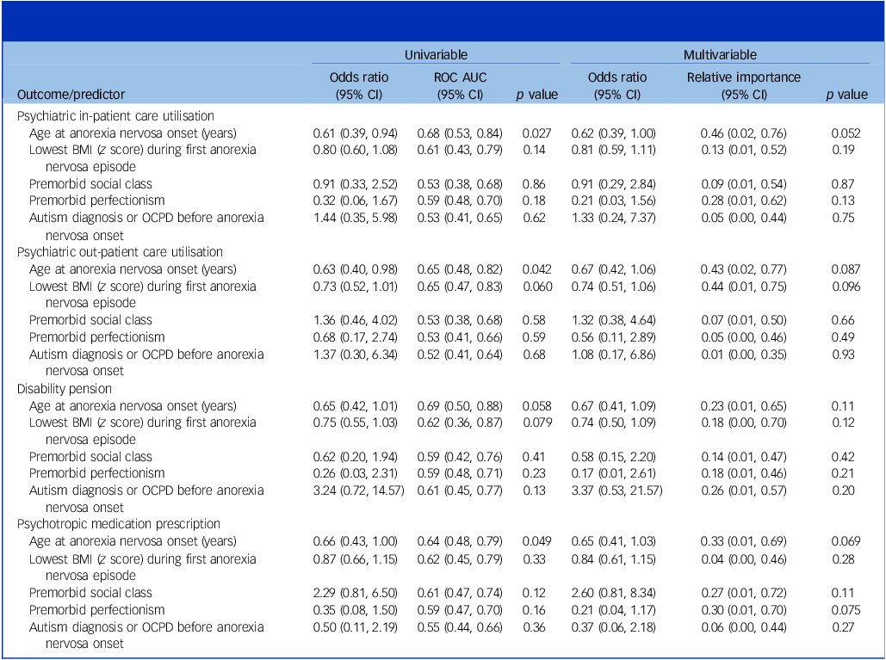Select the Psychiatric in-patient care utilisation heading
Screen dimensions: 886x660
(x=115, y=116)
